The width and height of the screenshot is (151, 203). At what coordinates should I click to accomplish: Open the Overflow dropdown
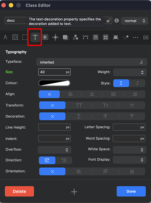(54, 150)
